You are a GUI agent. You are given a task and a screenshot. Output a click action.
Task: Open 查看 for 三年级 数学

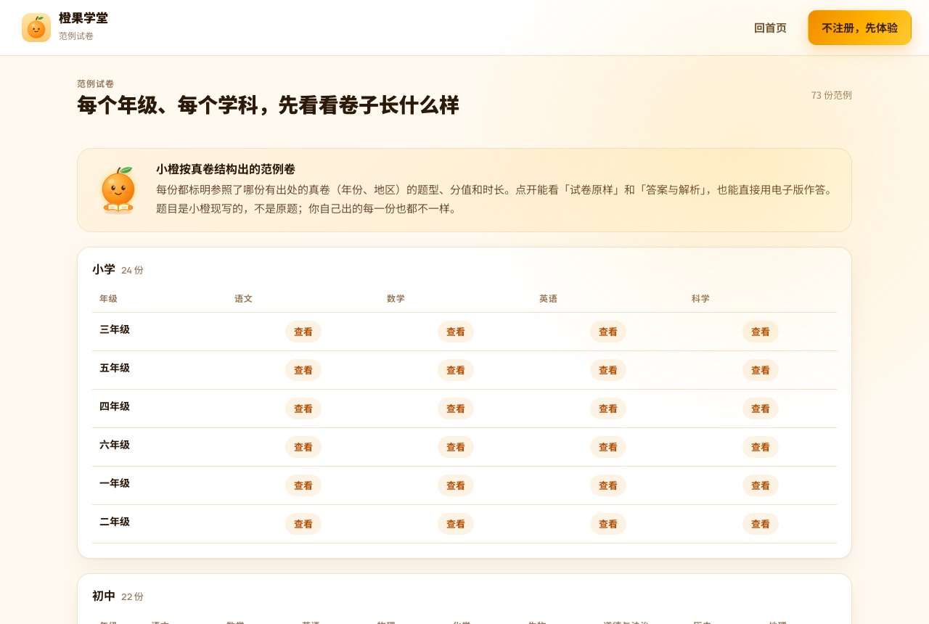pyautogui.click(x=456, y=332)
